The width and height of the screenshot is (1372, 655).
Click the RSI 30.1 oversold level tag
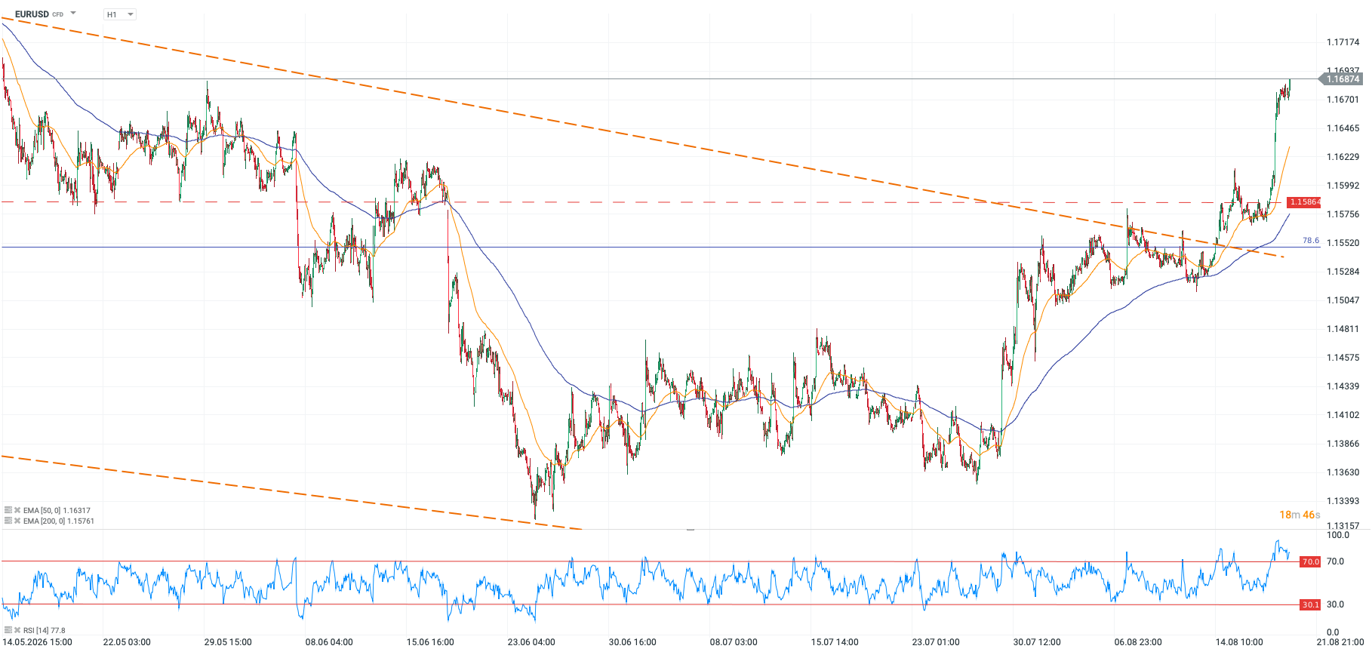click(1310, 604)
